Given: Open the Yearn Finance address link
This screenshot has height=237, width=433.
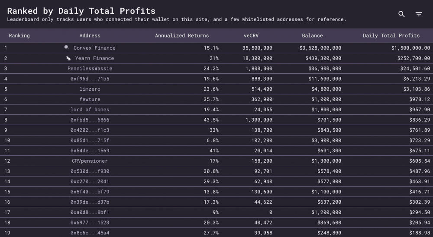Looking at the screenshot, I should point(94,58).
